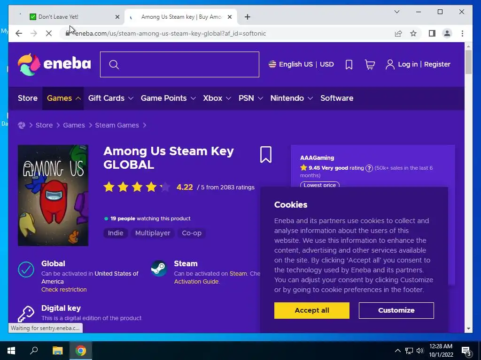The image size is (481, 360).
Task: Click the browser address bar URL
Action: [171, 33]
